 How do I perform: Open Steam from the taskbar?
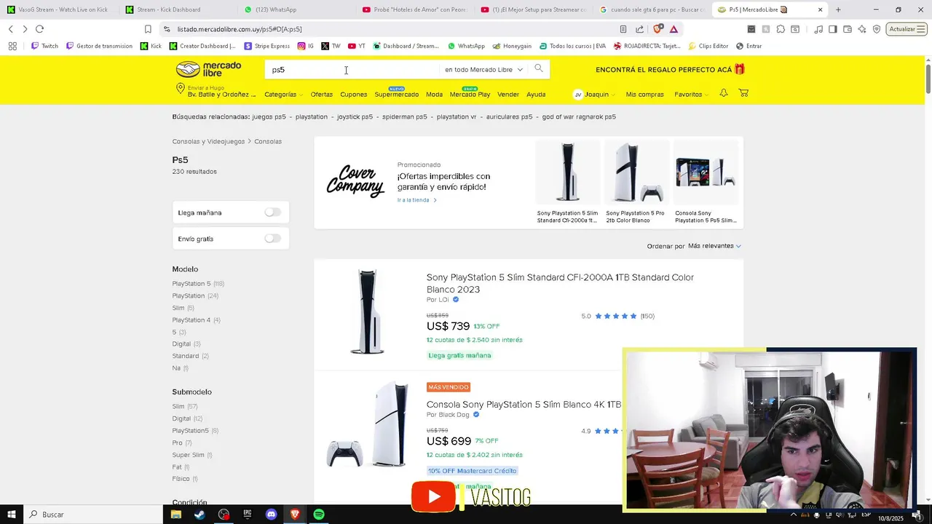[x=200, y=515]
